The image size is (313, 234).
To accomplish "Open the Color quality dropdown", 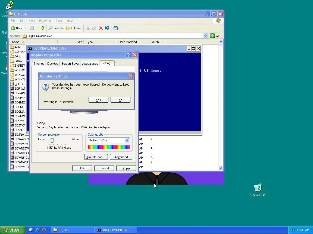I will point(127,140).
